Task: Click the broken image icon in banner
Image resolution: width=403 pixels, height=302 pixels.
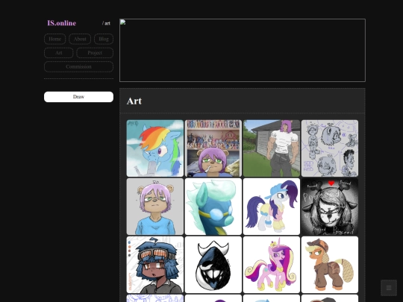Action: click(x=123, y=22)
